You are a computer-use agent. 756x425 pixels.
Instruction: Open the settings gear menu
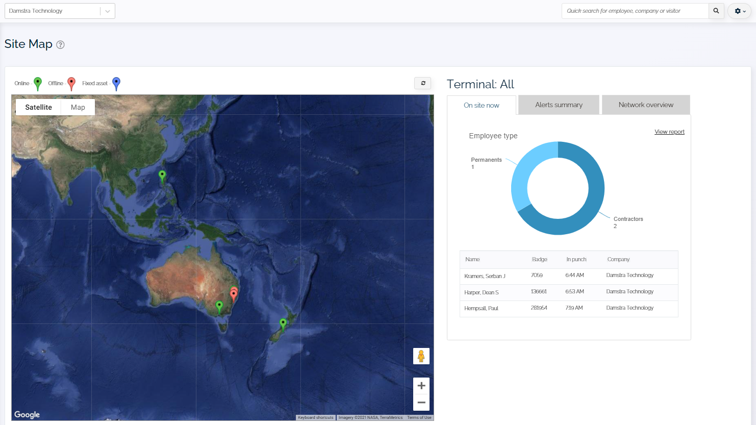739,11
